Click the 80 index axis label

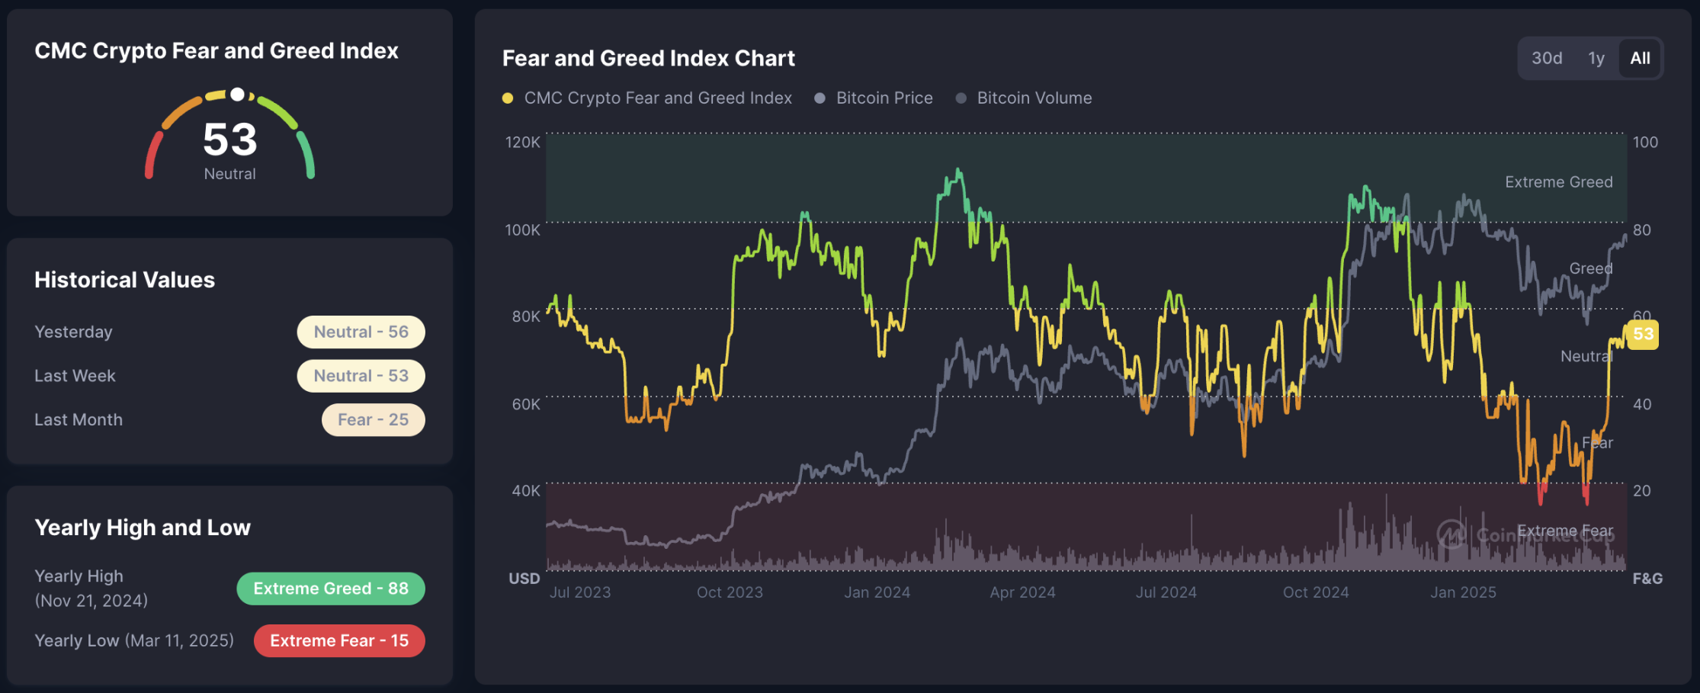(x=1641, y=230)
